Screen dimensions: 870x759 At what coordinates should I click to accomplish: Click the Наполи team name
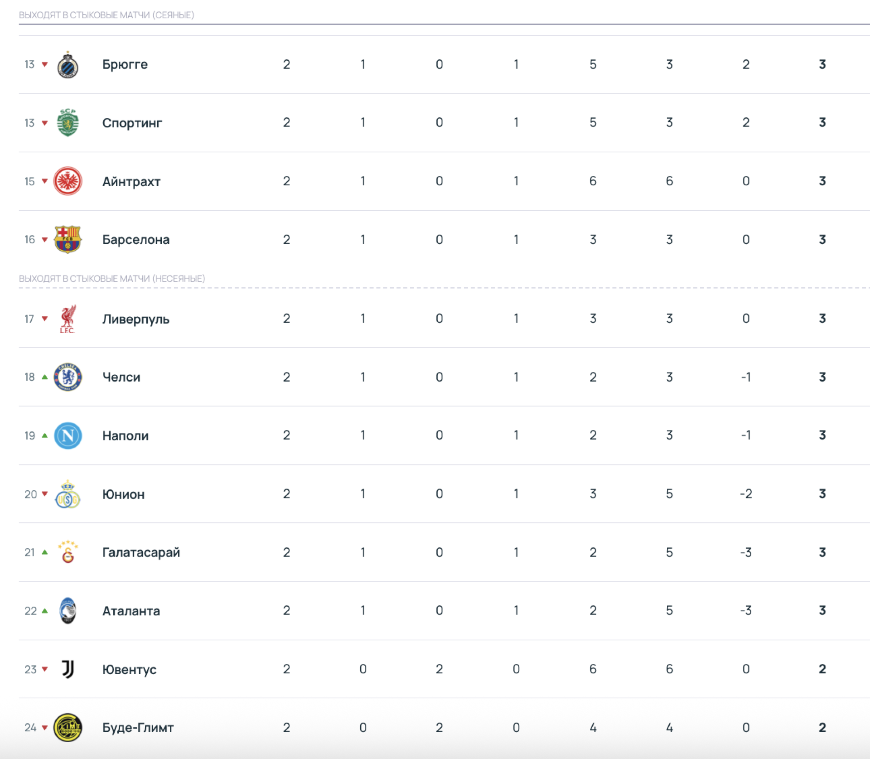click(126, 435)
